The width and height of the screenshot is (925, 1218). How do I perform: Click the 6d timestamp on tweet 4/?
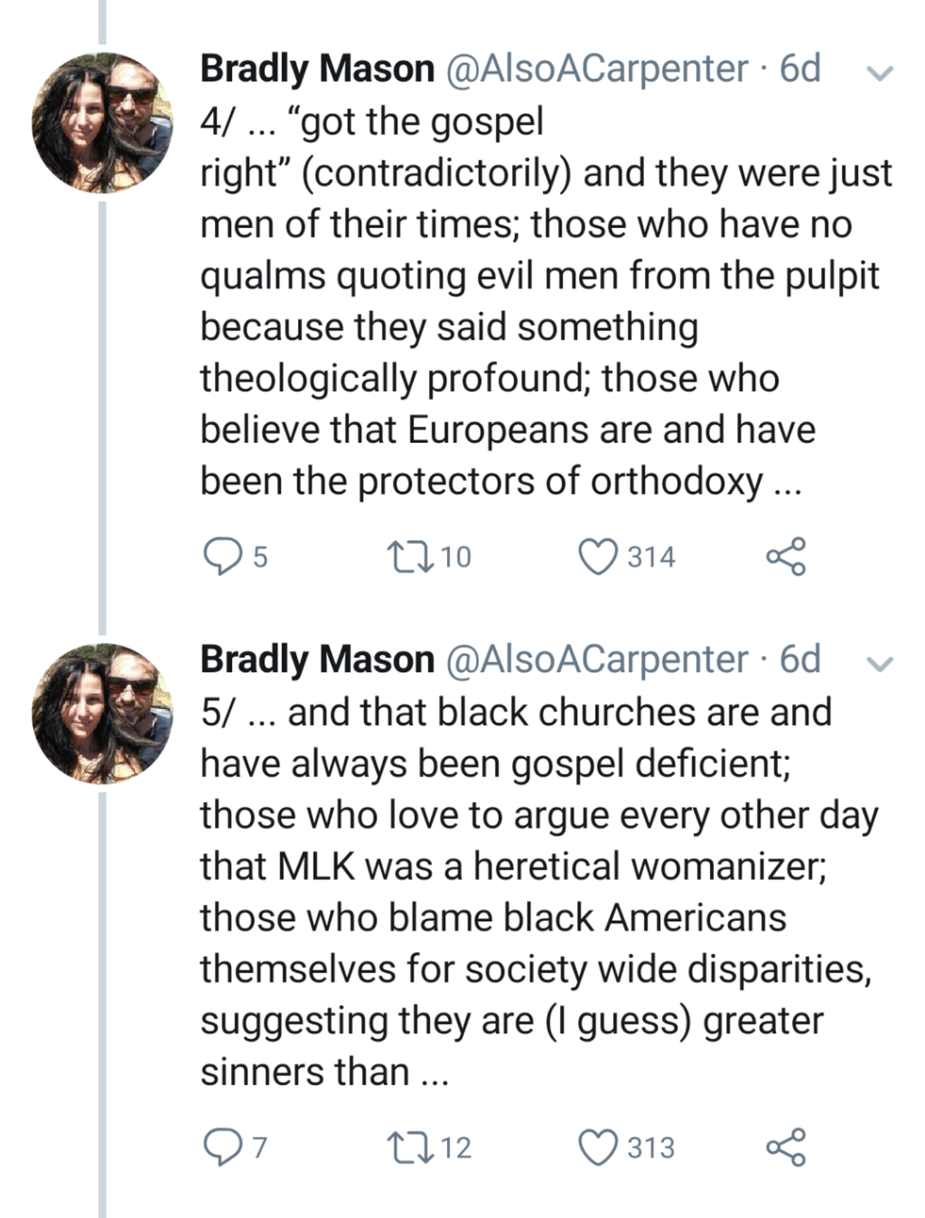click(800, 69)
